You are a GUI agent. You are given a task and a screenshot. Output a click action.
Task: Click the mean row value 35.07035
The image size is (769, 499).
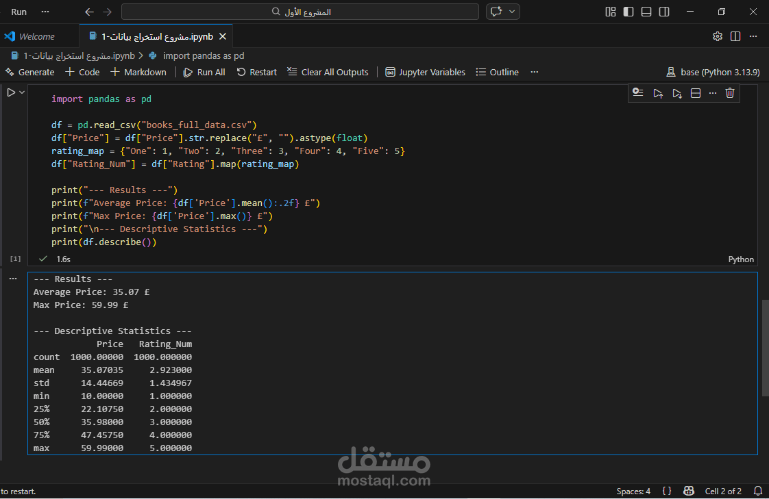pyautogui.click(x=102, y=370)
